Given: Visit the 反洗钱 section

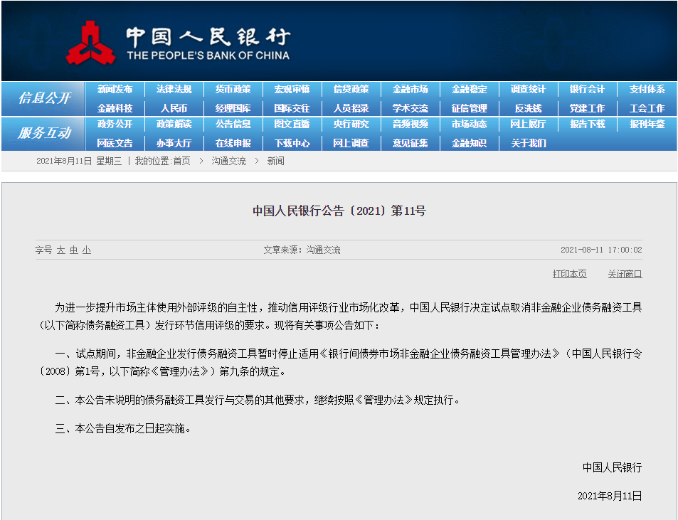Looking at the screenshot, I should (x=528, y=108).
